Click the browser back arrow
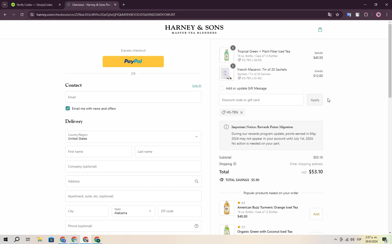The height and width of the screenshot is (244, 392). (x=5, y=15)
